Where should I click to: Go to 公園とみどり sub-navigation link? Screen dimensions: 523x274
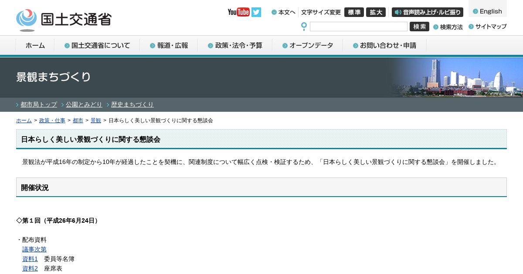click(84, 104)
